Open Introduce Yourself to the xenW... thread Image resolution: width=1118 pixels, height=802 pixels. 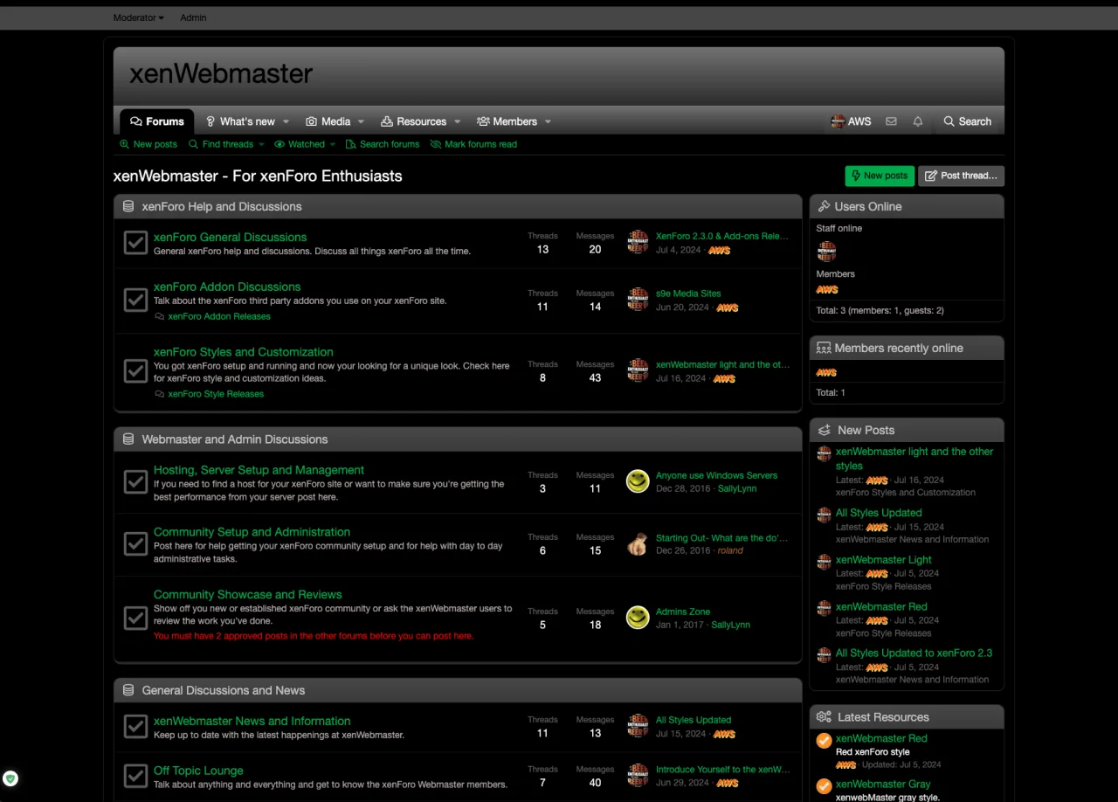pyautogui.click(x=722, y=770)
